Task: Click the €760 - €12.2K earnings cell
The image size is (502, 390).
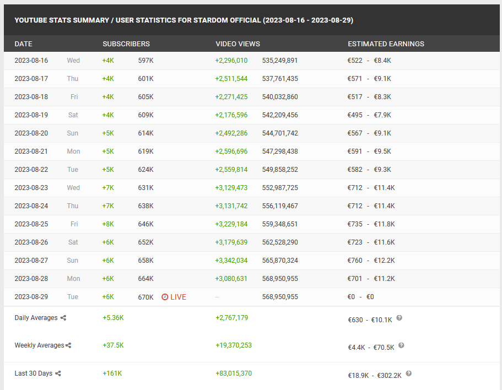Action: (x=371, y=261)
